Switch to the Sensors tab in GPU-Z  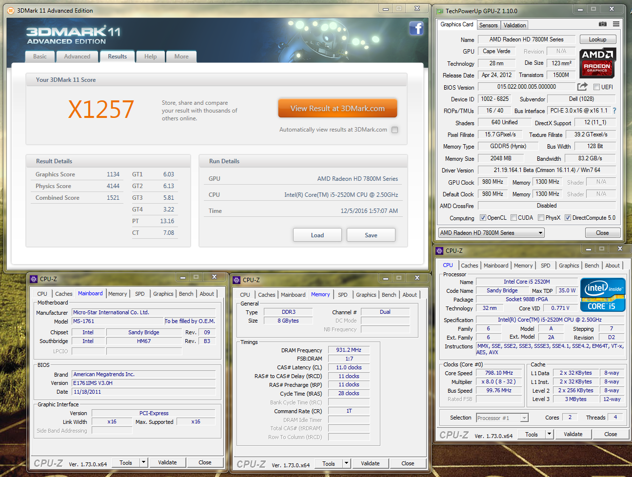coord(488,25)
